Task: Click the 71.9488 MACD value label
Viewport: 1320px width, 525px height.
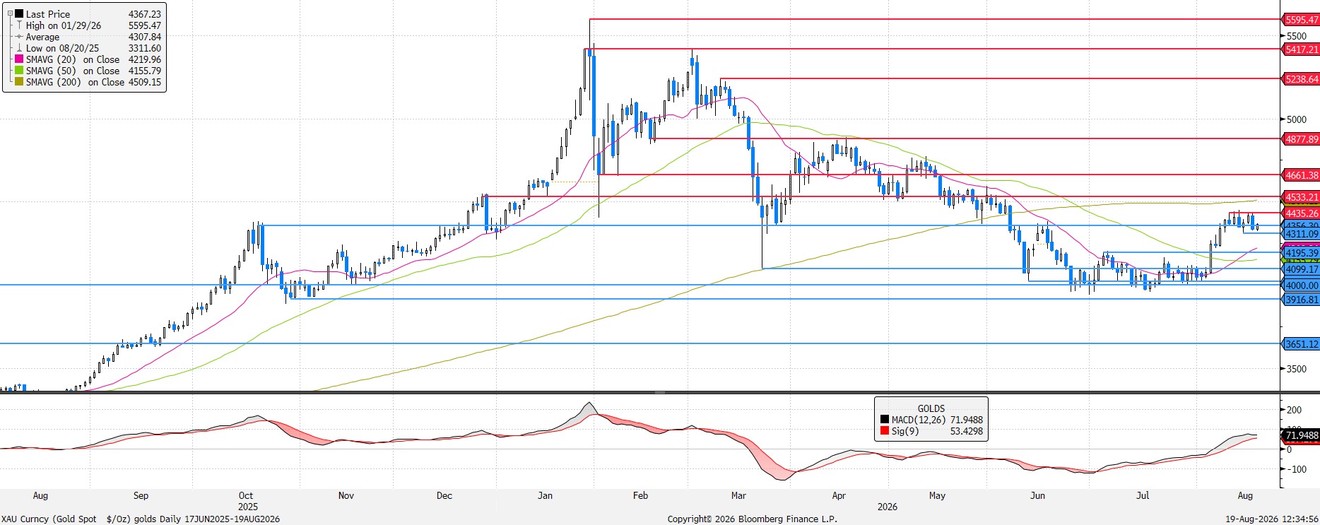Action: point(1301,435)
